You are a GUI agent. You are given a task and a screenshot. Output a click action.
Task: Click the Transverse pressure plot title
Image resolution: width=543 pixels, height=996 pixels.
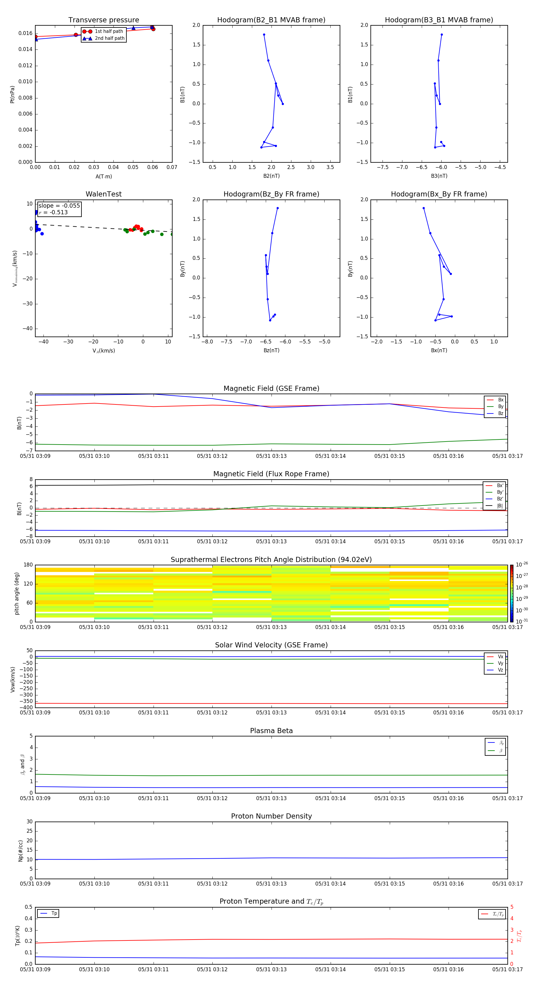(103, 20)
